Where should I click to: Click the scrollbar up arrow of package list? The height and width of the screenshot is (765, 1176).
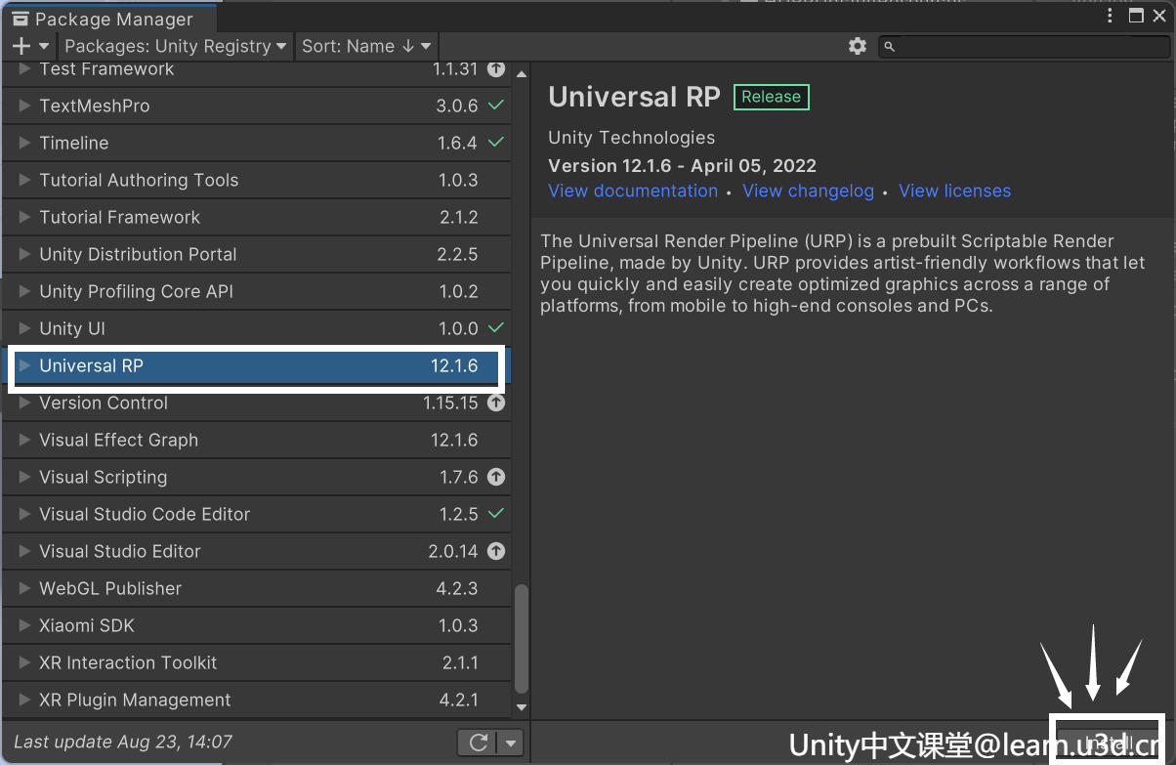521,73
